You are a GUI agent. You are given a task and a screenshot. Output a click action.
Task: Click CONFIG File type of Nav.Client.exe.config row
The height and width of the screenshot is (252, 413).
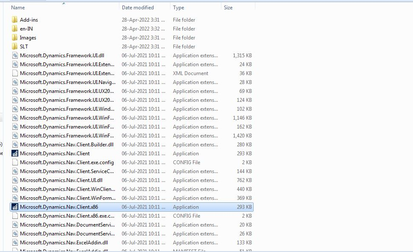point(187,162)
